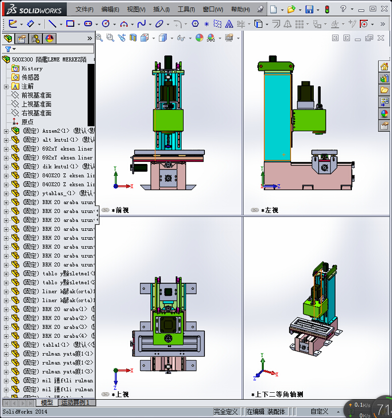Screen dimensions: 392x418
Task: Open the SolidWorks Resources home pane
Action: [x=384, y=66]
